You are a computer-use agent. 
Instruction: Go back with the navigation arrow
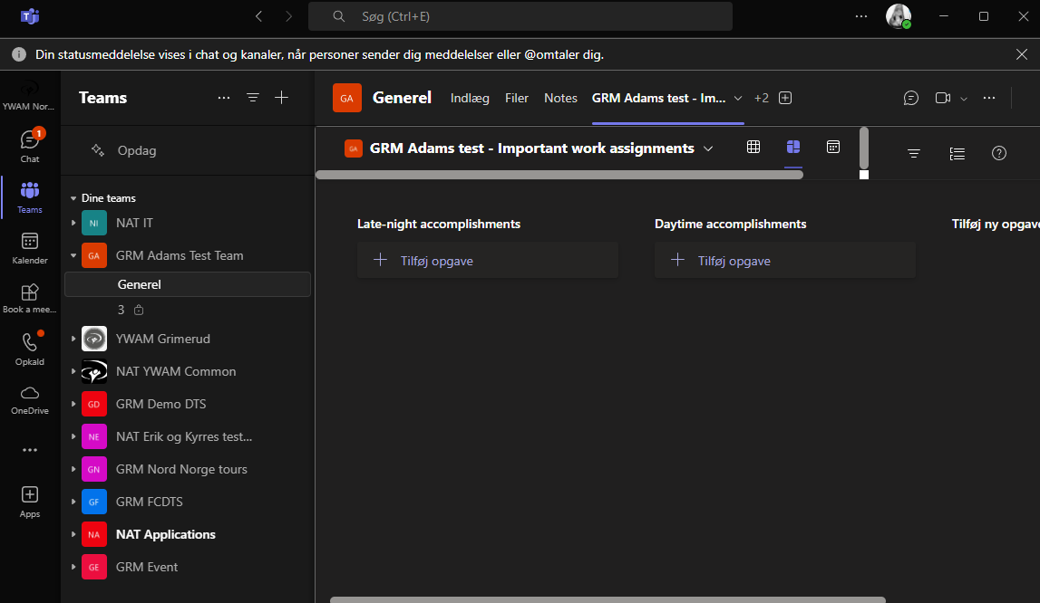(x=258, y=16)
